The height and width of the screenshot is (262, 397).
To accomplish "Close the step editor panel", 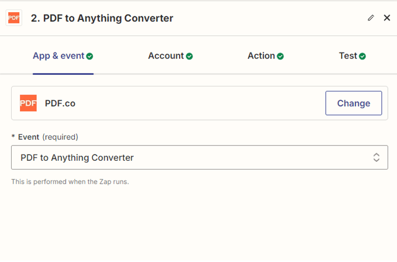I will 387,18.
